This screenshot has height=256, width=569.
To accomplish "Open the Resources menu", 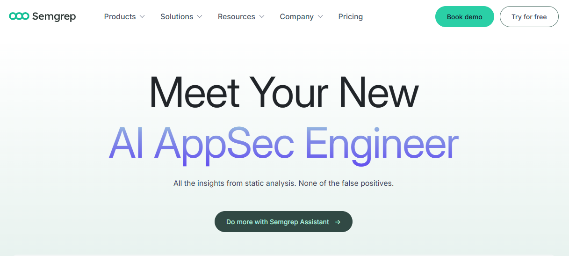I will coord(237,17).
